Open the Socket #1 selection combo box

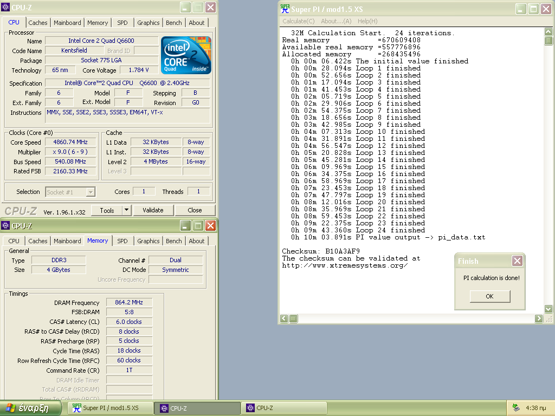(x=70, y=192)
